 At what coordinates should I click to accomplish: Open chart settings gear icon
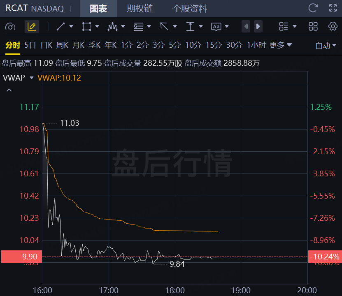(333, 26)
